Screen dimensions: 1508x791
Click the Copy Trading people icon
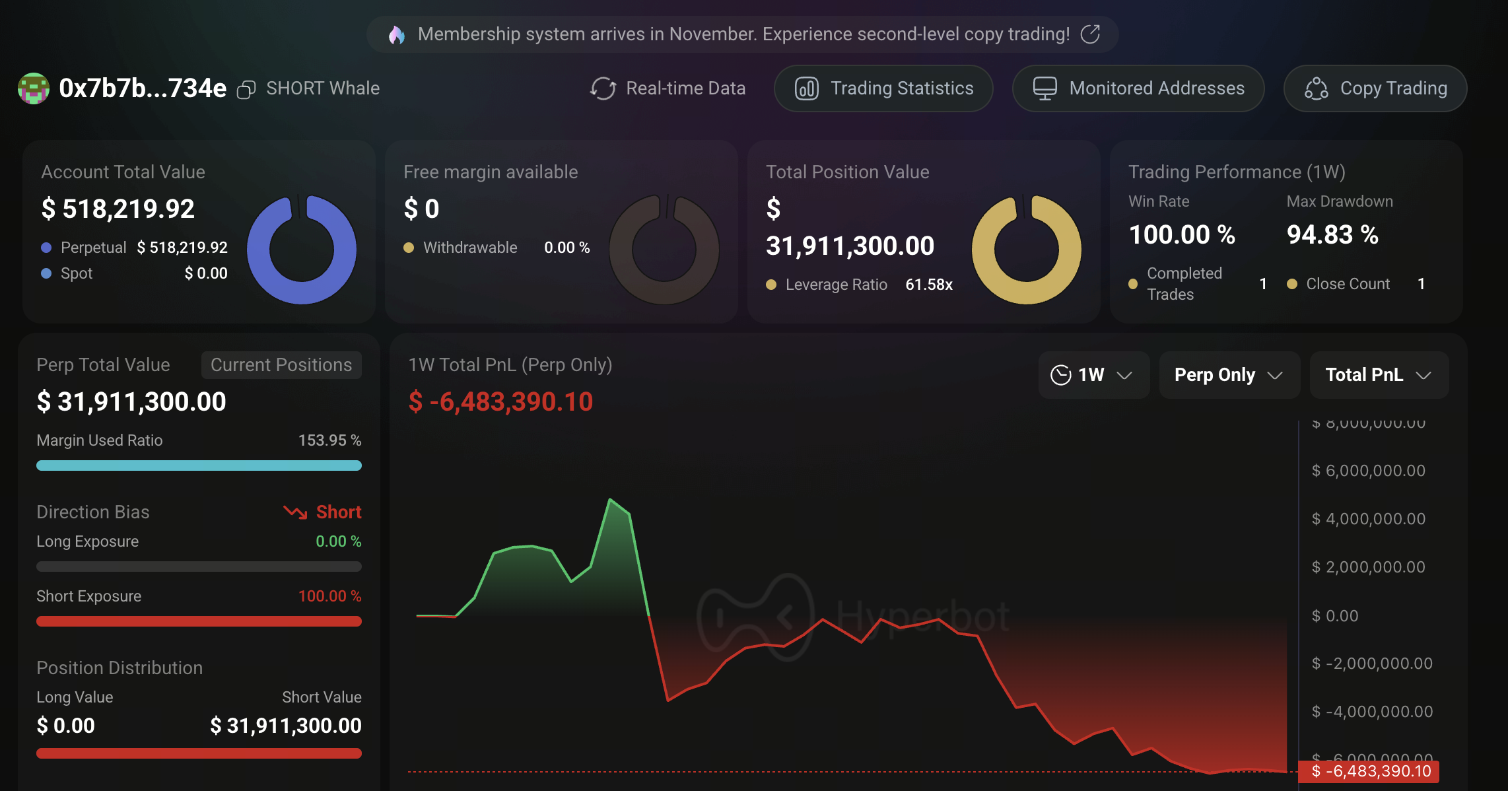tap(1316, 88)
